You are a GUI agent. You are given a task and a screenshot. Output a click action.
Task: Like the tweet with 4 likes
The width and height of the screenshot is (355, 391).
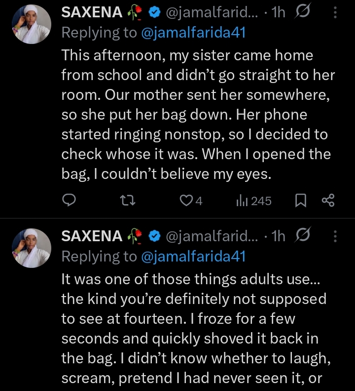[185, 200]
